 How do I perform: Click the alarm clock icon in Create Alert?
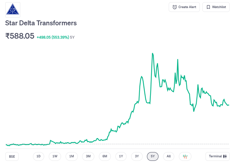(175, 7)
